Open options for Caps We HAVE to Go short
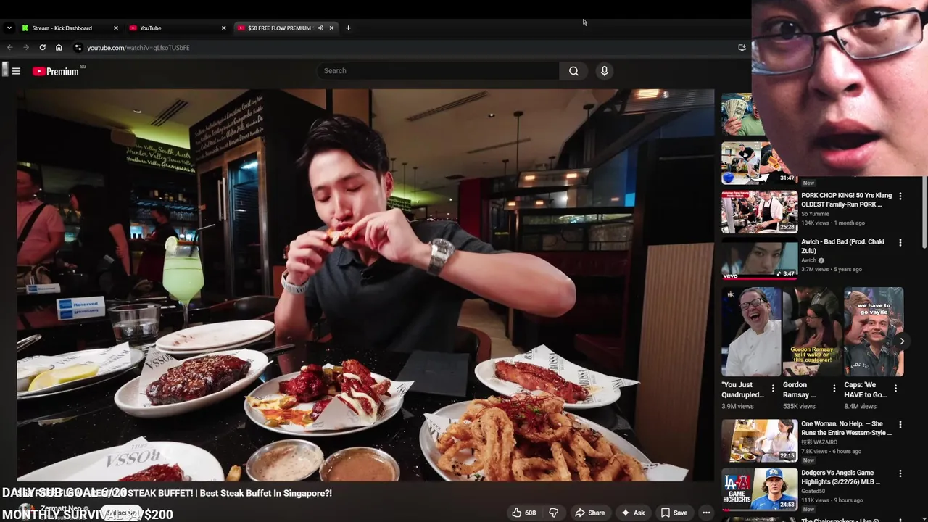The height and width of the screenshot is (522, 928). pos(895,389)
